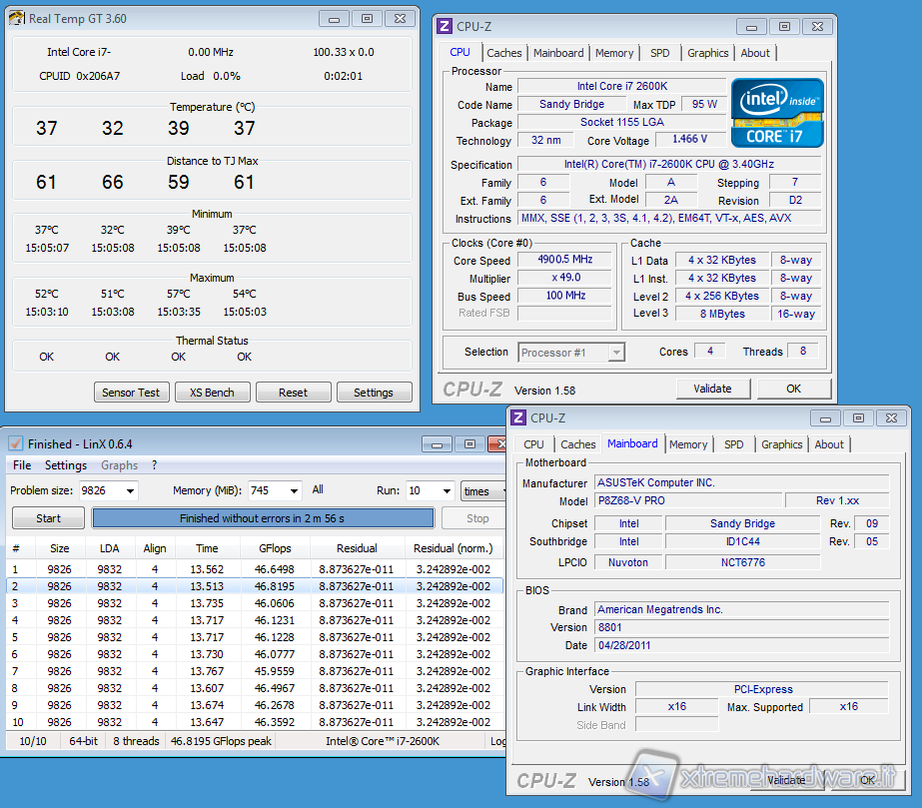
Task: Open the File menu in LinX
Action: tap(22, 465)
